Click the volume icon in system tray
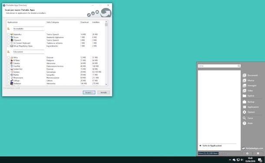The height and width of the screenshot is (163, 265). pos(242,160)
